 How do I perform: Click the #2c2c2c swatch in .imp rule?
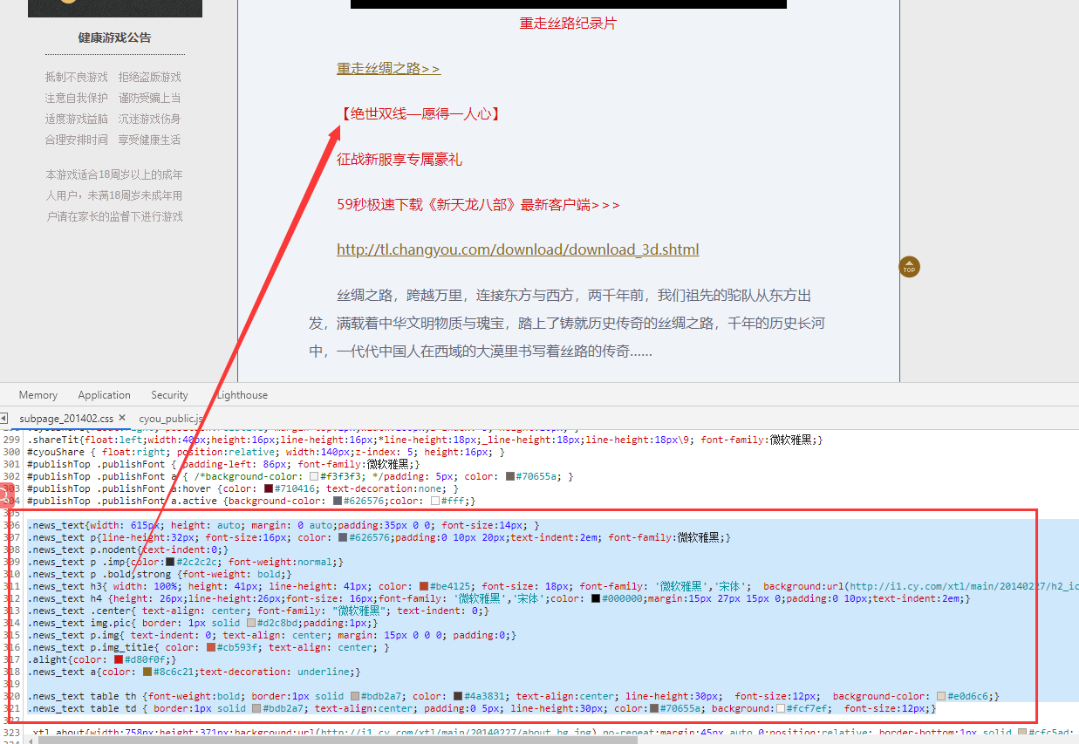click(x=170, y=563)
